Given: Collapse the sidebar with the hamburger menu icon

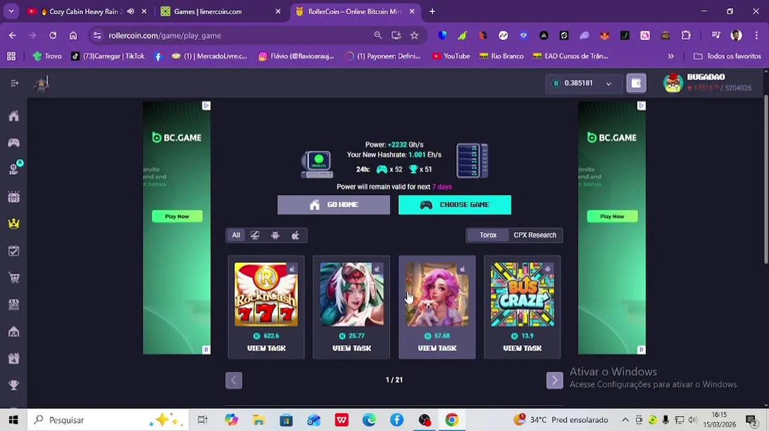Looking at the screenshot, I should pos(14,83).
